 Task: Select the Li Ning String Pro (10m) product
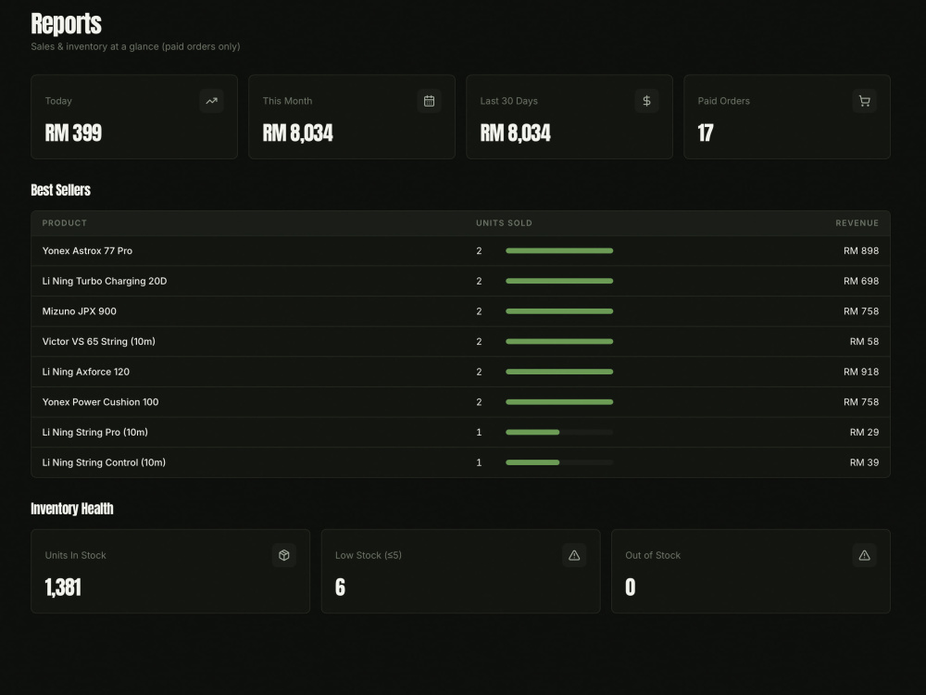pos(95,432)
